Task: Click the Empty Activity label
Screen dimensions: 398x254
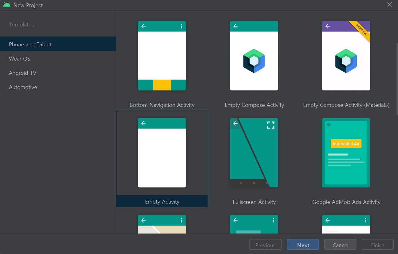Action: [162, 202]
